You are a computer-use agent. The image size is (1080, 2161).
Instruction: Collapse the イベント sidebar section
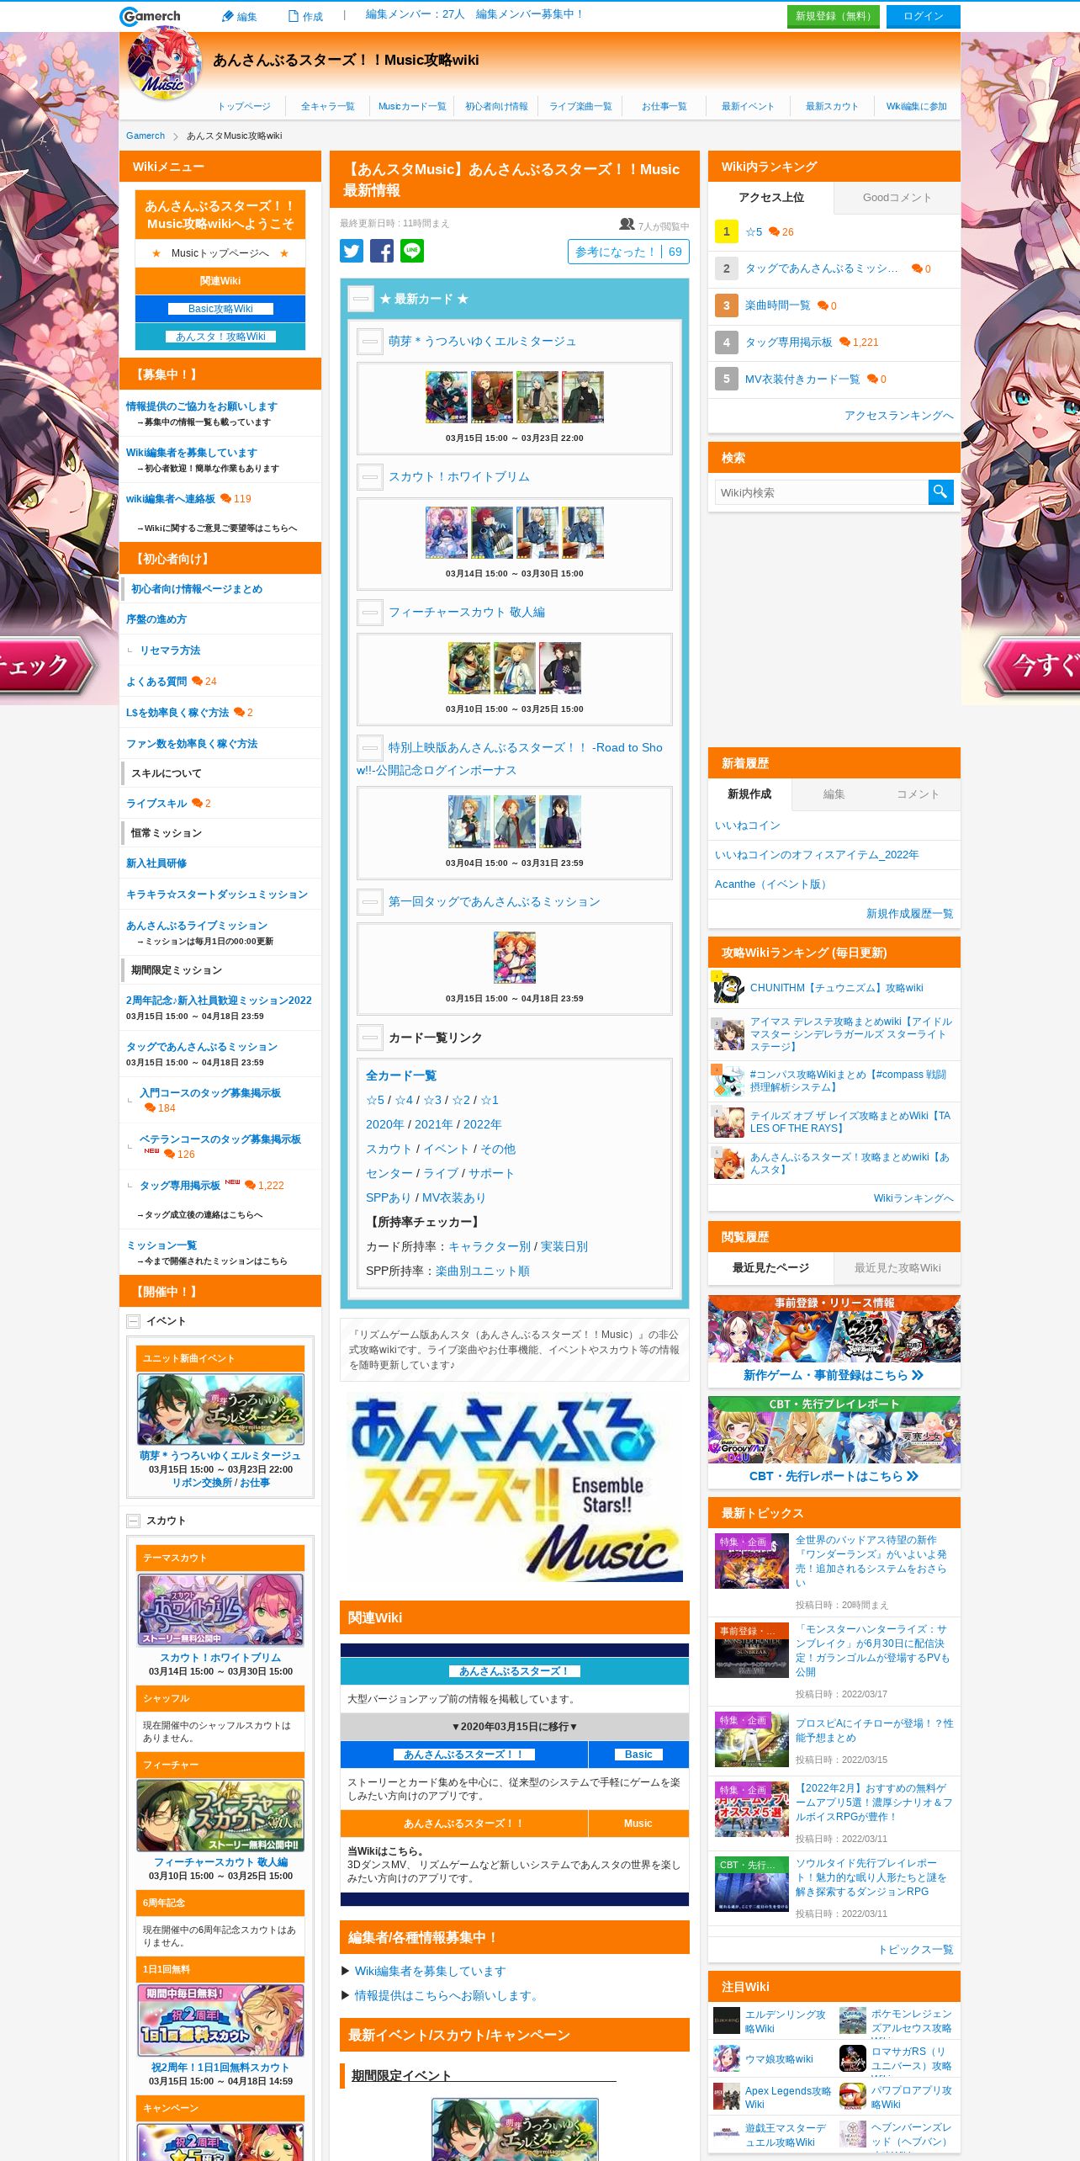click(133, 1321)
